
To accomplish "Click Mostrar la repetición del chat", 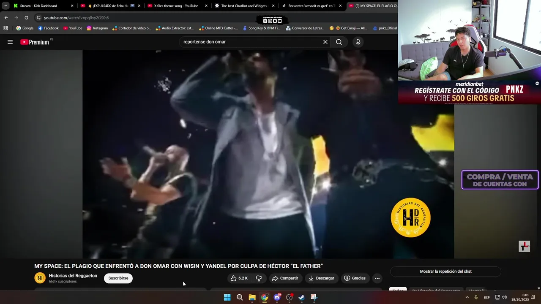I will pyautogui.click(x=445, y=271).
